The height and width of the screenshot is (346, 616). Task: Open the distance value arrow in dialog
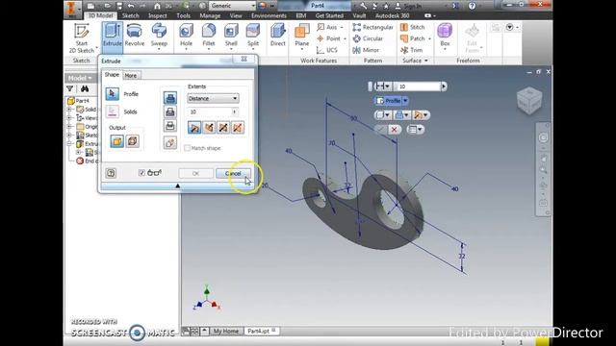click(235, 111)
